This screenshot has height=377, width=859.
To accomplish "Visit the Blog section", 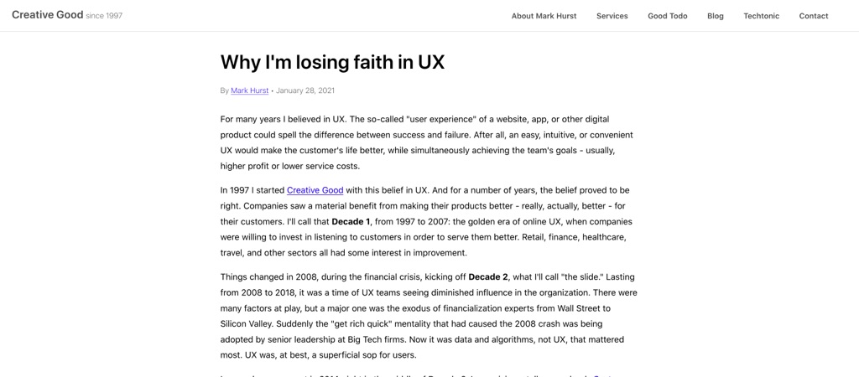I will click(x=715, y=16).
